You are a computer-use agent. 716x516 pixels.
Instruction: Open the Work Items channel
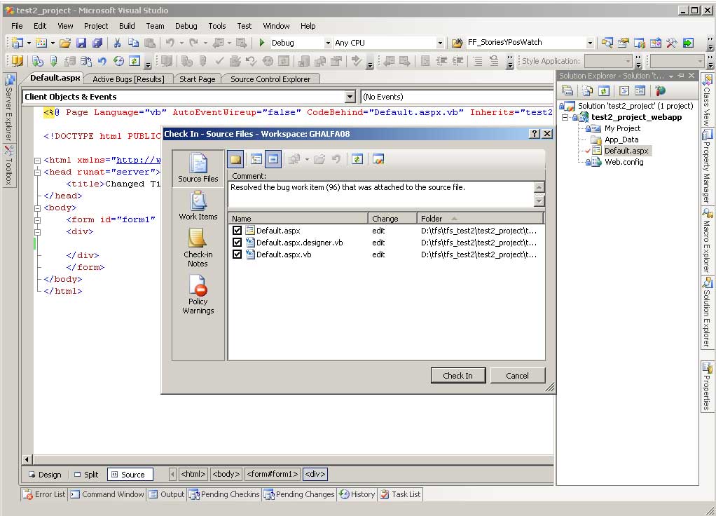[198, 205]
